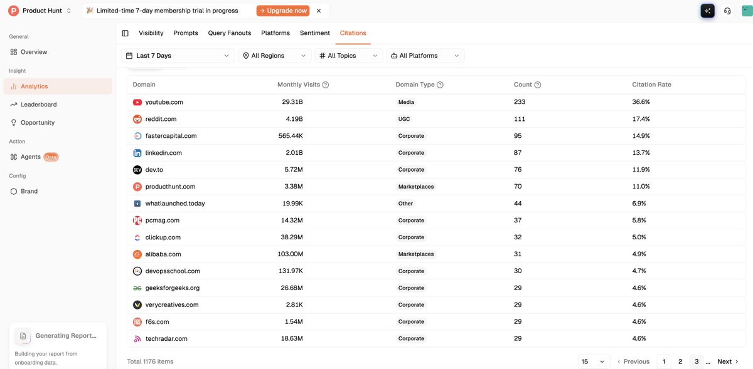Toggle the sidebar panel icon
The height and width of the screenshot is (369, 753).
tap(125, 33)
